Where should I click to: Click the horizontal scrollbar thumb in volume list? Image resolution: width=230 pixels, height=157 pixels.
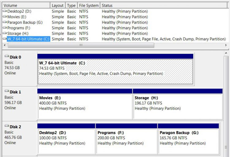tap(81, 45)
